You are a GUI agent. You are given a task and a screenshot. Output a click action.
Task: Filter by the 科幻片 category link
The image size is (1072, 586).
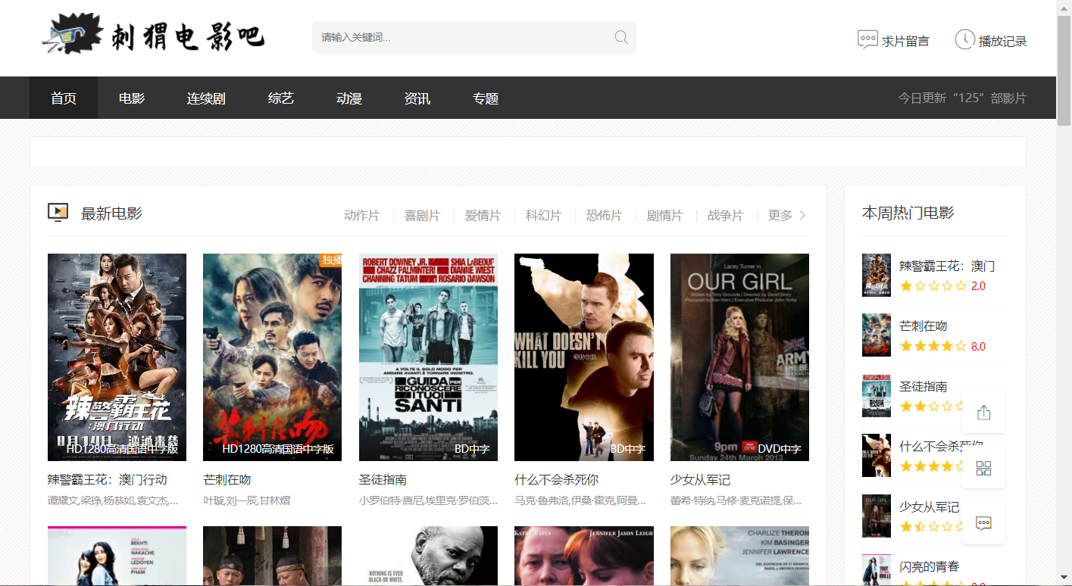pos(543,216)
